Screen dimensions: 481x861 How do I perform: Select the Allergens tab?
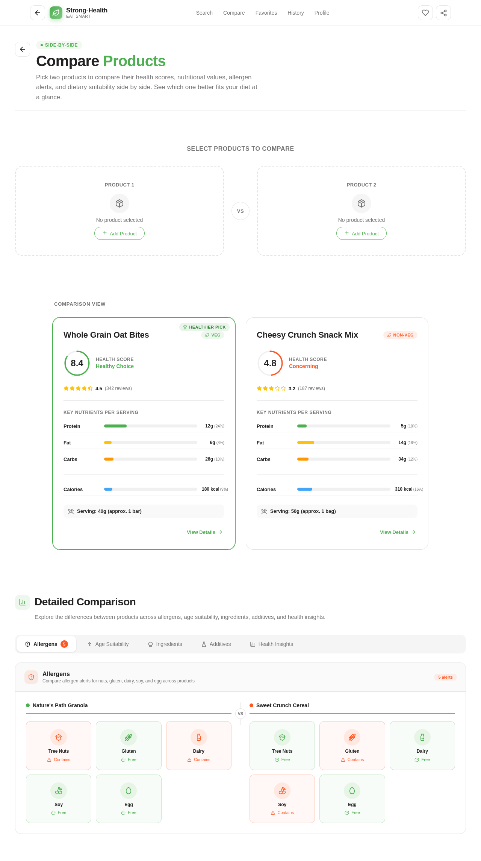click(46, 644)
